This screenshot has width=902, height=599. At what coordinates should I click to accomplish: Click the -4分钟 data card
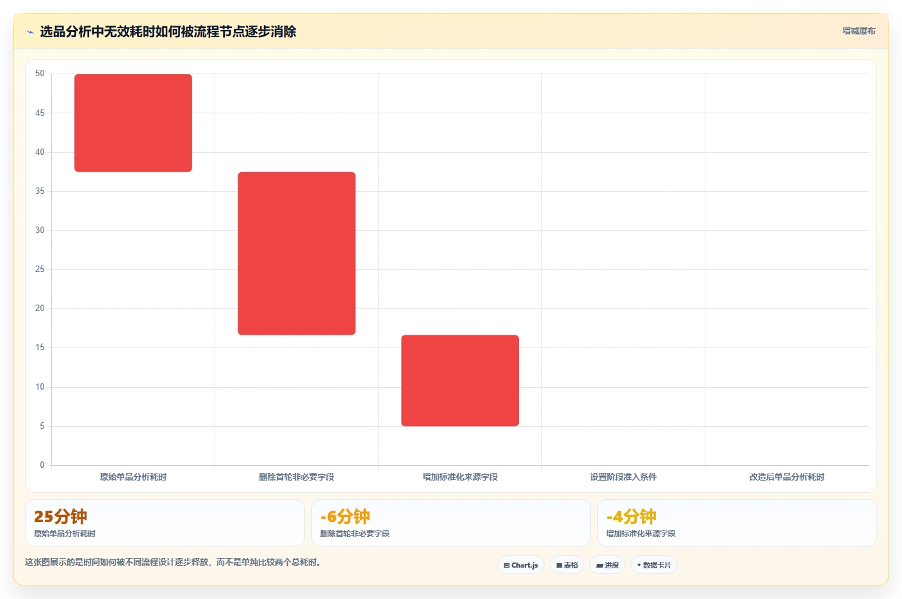pos(737,523)
